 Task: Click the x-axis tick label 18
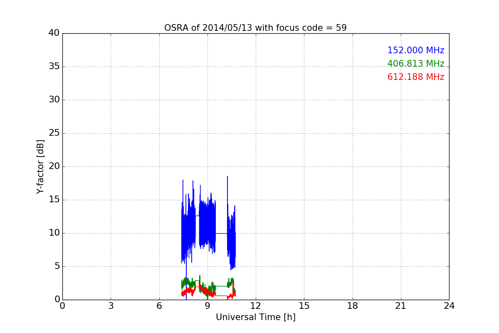(x=353, y=306)
